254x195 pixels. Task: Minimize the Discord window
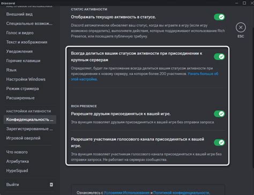click(x=236, y=3)
